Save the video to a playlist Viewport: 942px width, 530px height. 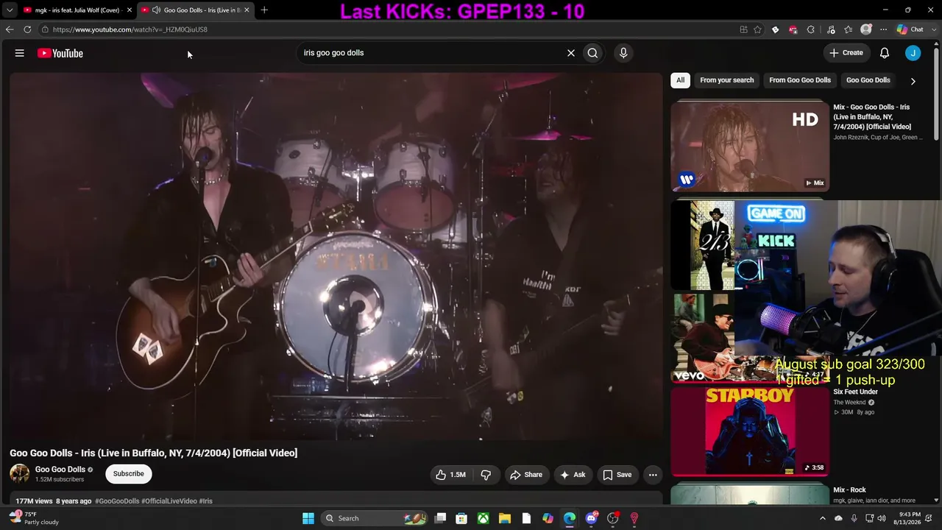(617, 475)
